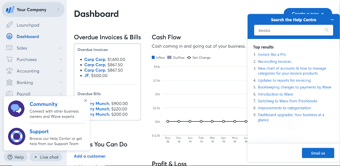
Task: Click the Help Centre search input field
Action: (x=294, y=30)
